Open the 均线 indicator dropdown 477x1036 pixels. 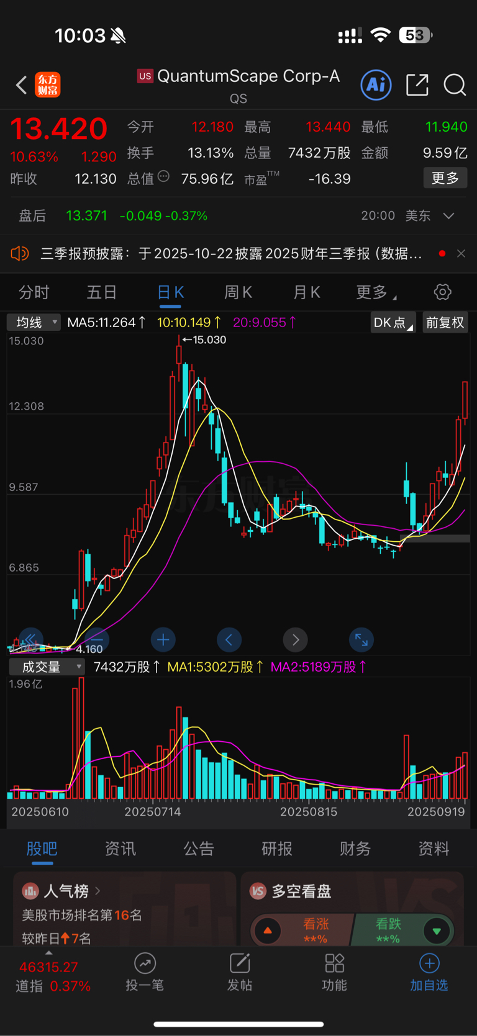pos(34,322)
